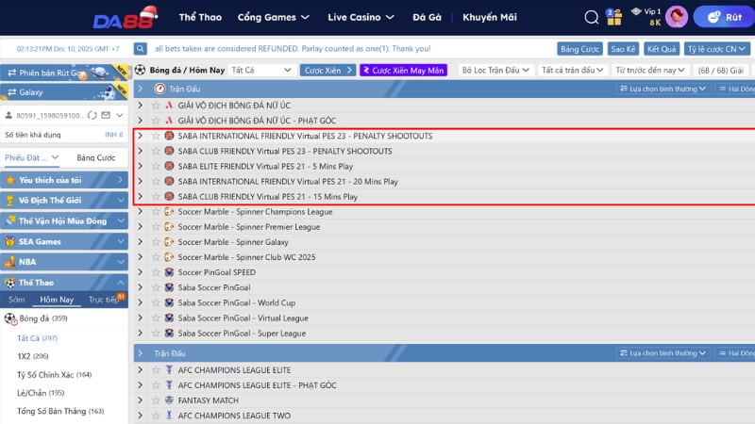
Task: Click Cược Xiên May Mắn button
Action: [x=404, y=70]
